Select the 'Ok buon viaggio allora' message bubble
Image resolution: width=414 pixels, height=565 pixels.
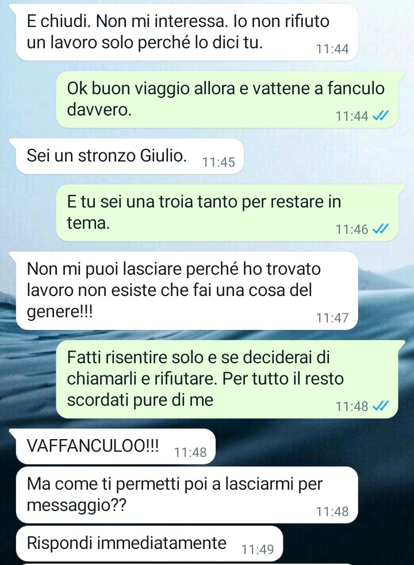pos(227,99)
